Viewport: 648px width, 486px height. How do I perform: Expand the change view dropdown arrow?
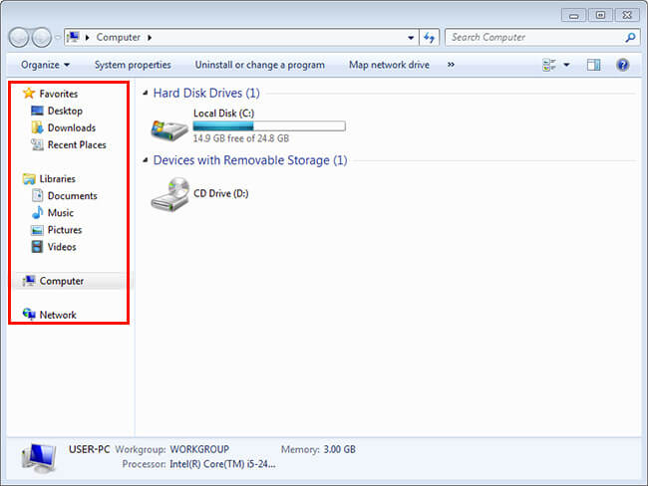point(566,65)
